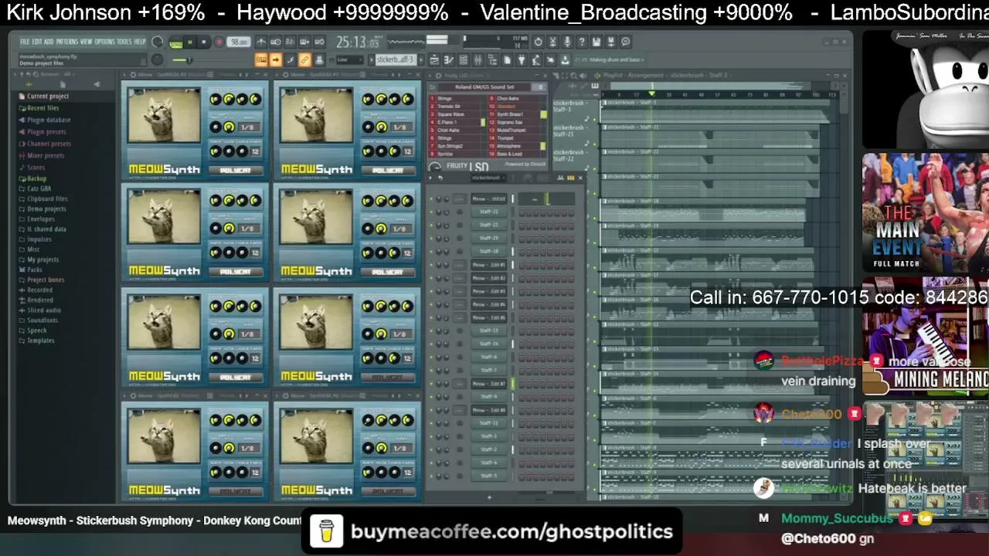Click the tempo value 98 field
This screenshot has height=556, width=989.
240,42
